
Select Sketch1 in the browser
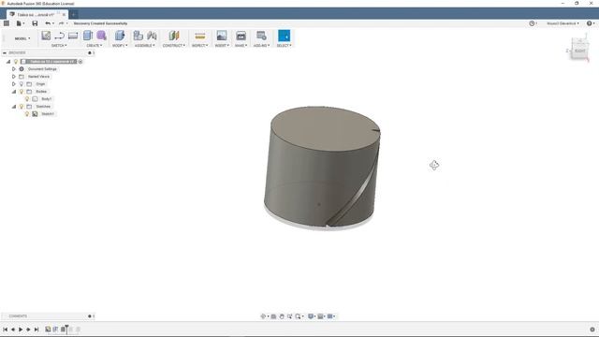[x=48, y=114]
